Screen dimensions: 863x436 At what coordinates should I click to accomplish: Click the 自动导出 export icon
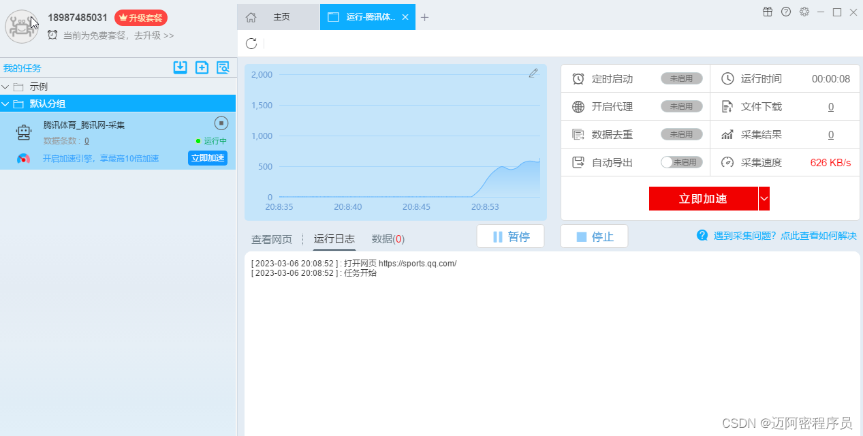(578, 162)
